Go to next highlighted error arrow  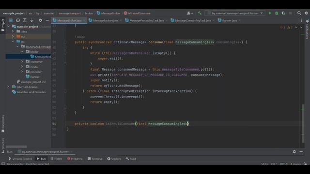(301, 28)
